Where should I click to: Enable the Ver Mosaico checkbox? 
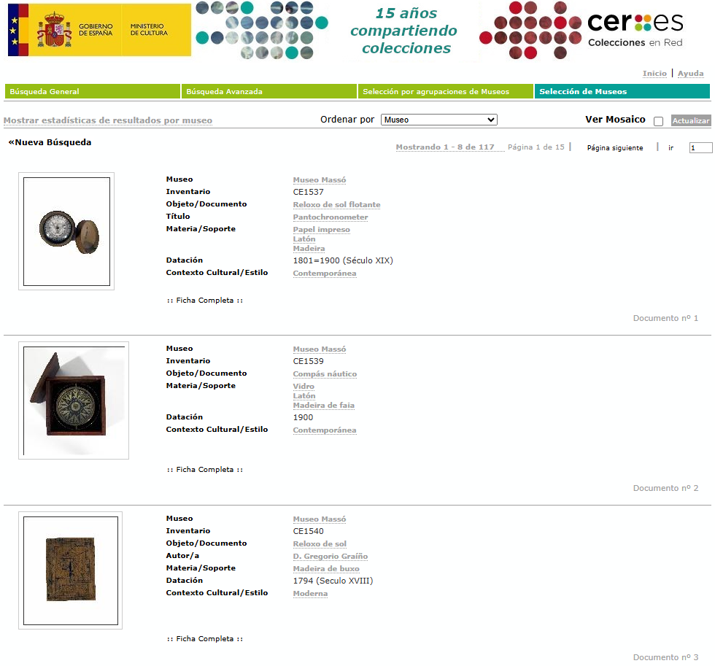pos(657,121)
